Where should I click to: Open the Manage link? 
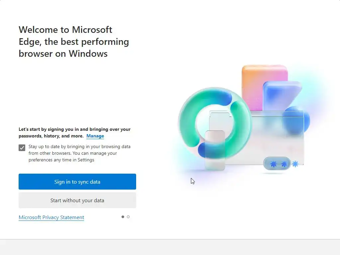(95, 136)
